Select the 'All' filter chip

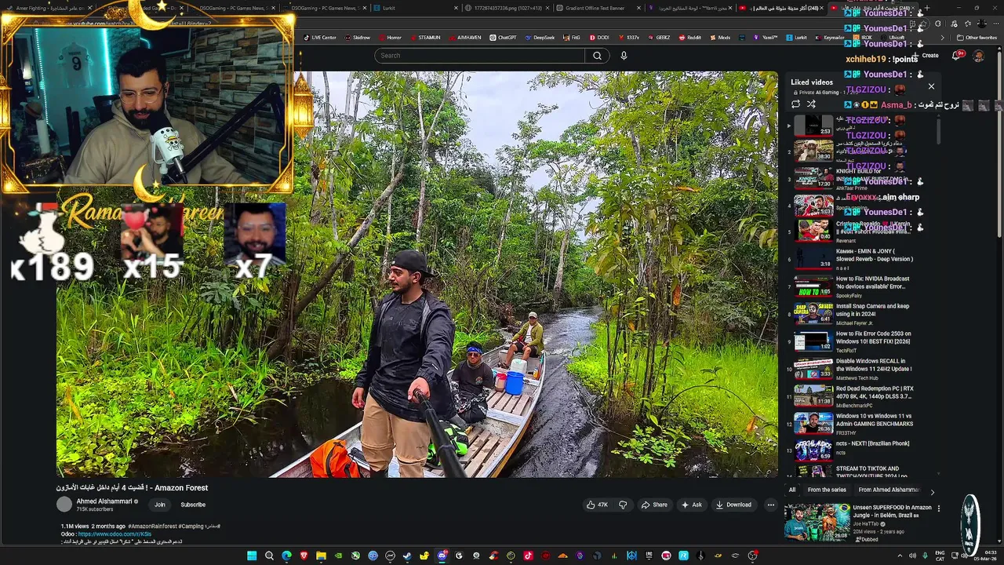792,490
